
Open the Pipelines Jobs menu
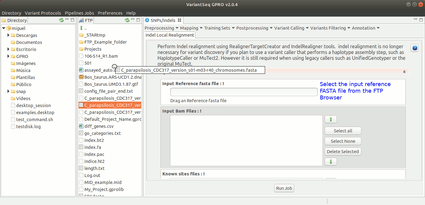[79, 13]
